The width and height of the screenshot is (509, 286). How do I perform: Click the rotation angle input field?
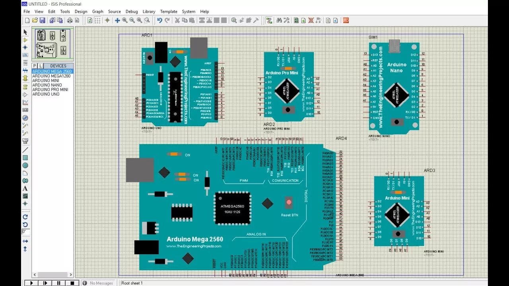coord(25,232)
